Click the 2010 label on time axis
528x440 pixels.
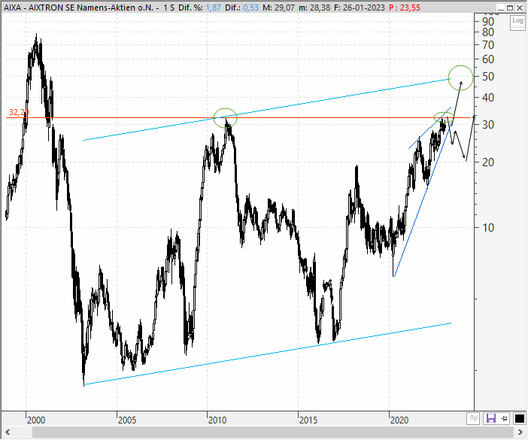[217, 420]
